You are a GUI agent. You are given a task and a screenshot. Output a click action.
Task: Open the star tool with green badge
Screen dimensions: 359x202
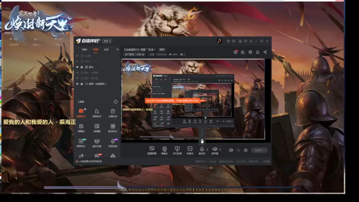(x=81, y=143)
